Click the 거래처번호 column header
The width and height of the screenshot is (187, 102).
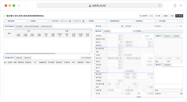point(43,63)
